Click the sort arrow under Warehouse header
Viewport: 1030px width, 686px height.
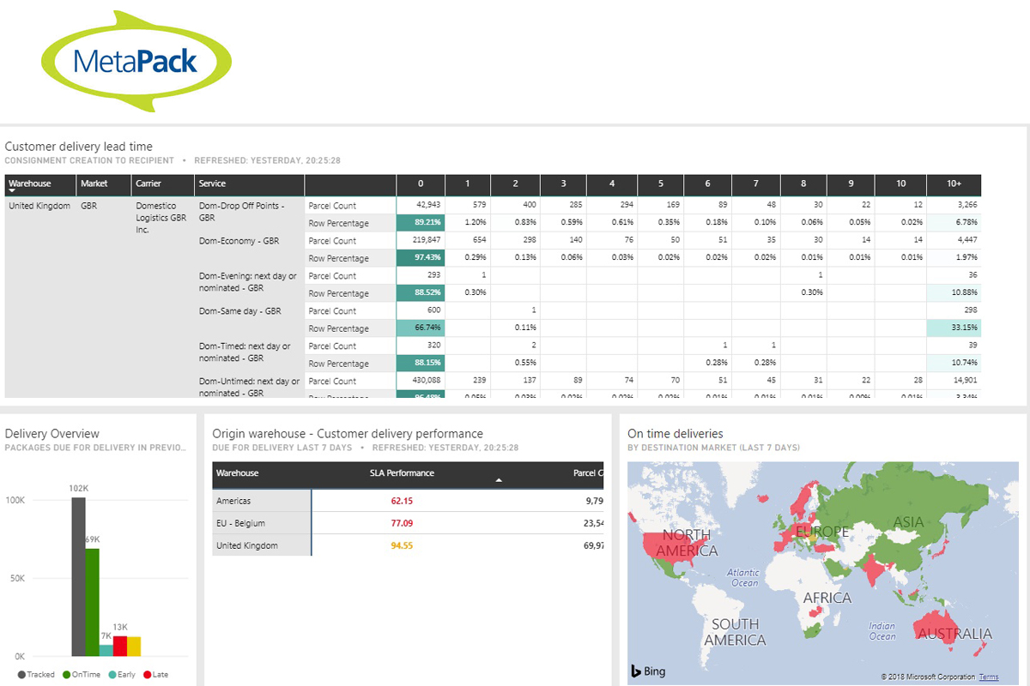click(x=10, y=192)
